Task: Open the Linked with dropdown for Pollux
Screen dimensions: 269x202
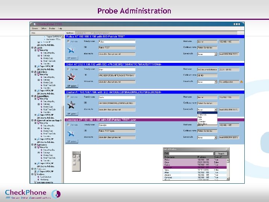Action: click(x=207, y=54)
